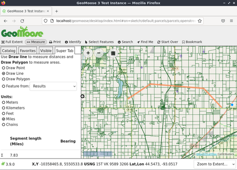Viewport: 237px width, 170px height.
Task: Select the GeoMoose 3 Test Instance browser tab
Action: tap(26, 11)
